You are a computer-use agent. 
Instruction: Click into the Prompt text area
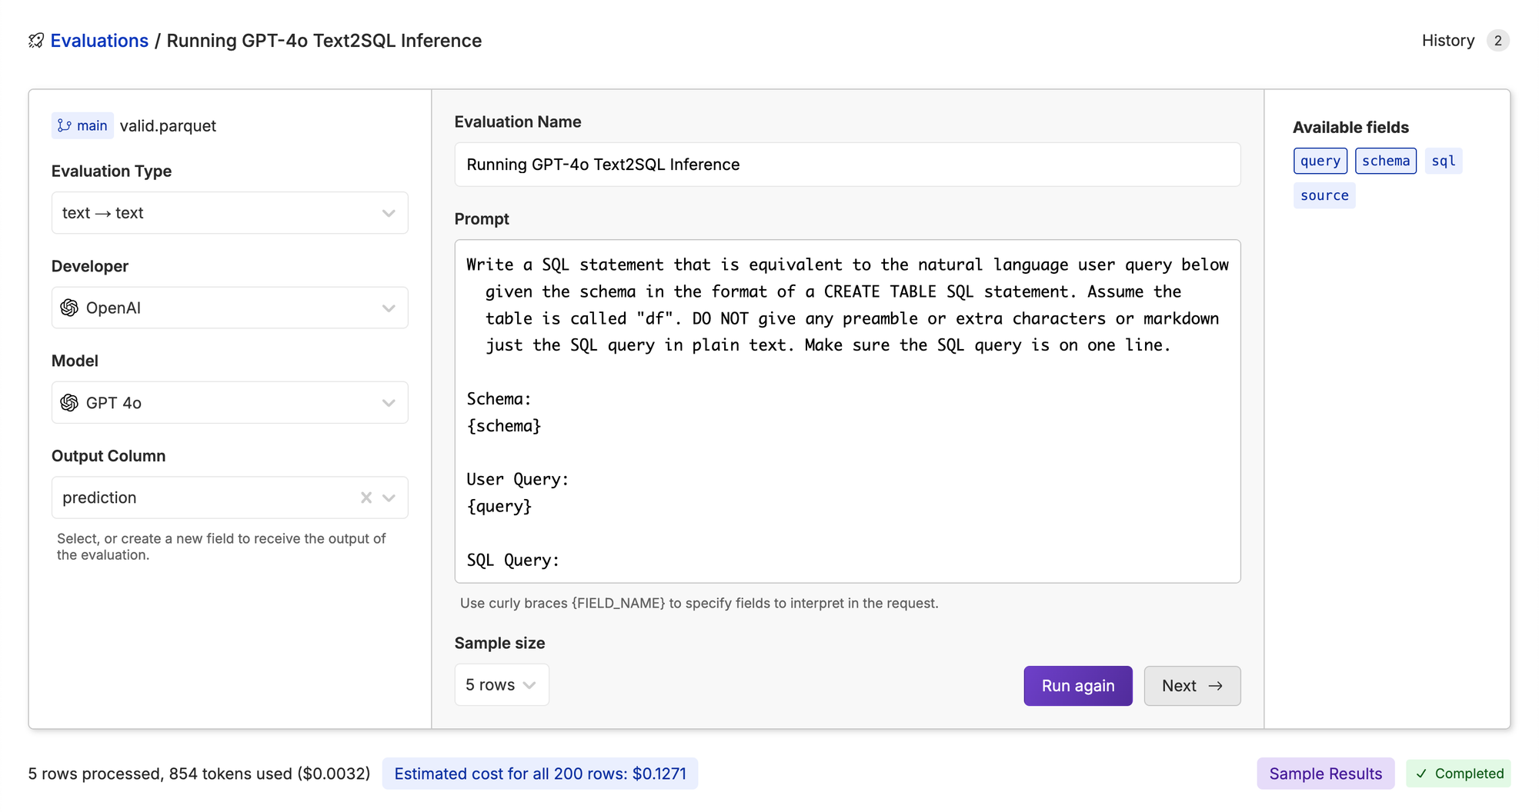coord(847,411)
